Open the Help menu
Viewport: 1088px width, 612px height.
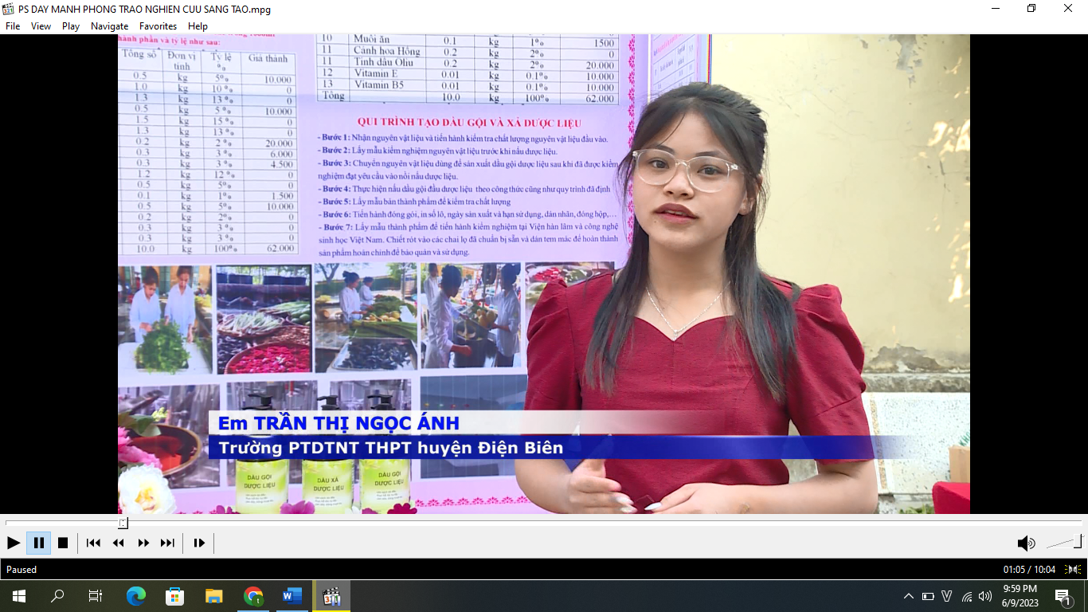198,26
